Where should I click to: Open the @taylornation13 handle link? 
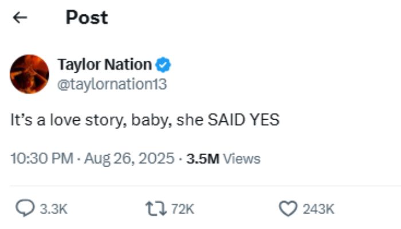point(112,84)
